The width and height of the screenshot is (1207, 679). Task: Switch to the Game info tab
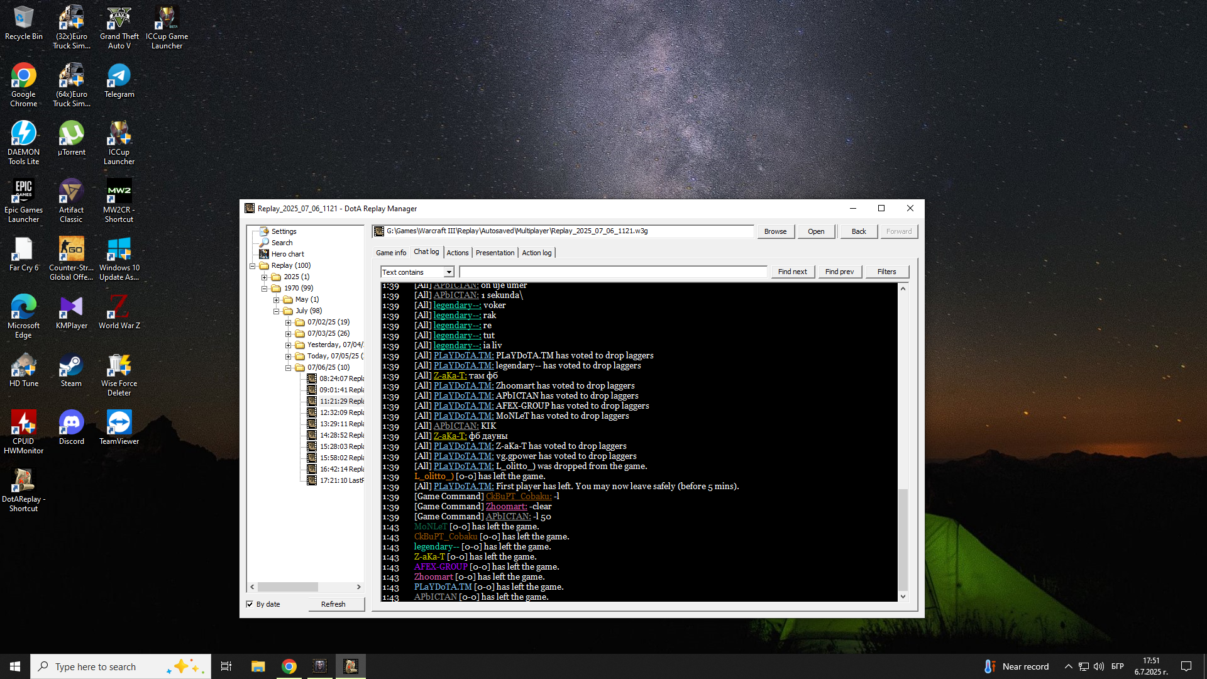(x=391, y=253)
